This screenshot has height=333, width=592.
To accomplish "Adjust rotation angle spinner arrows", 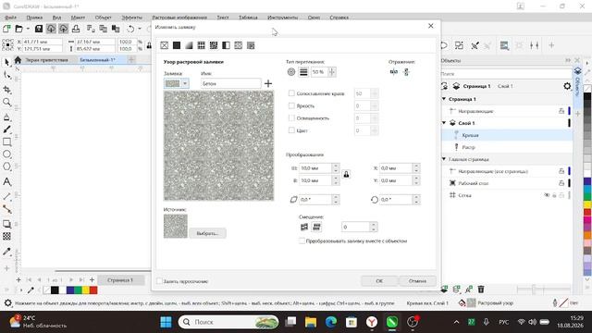I will click(416, 200).
